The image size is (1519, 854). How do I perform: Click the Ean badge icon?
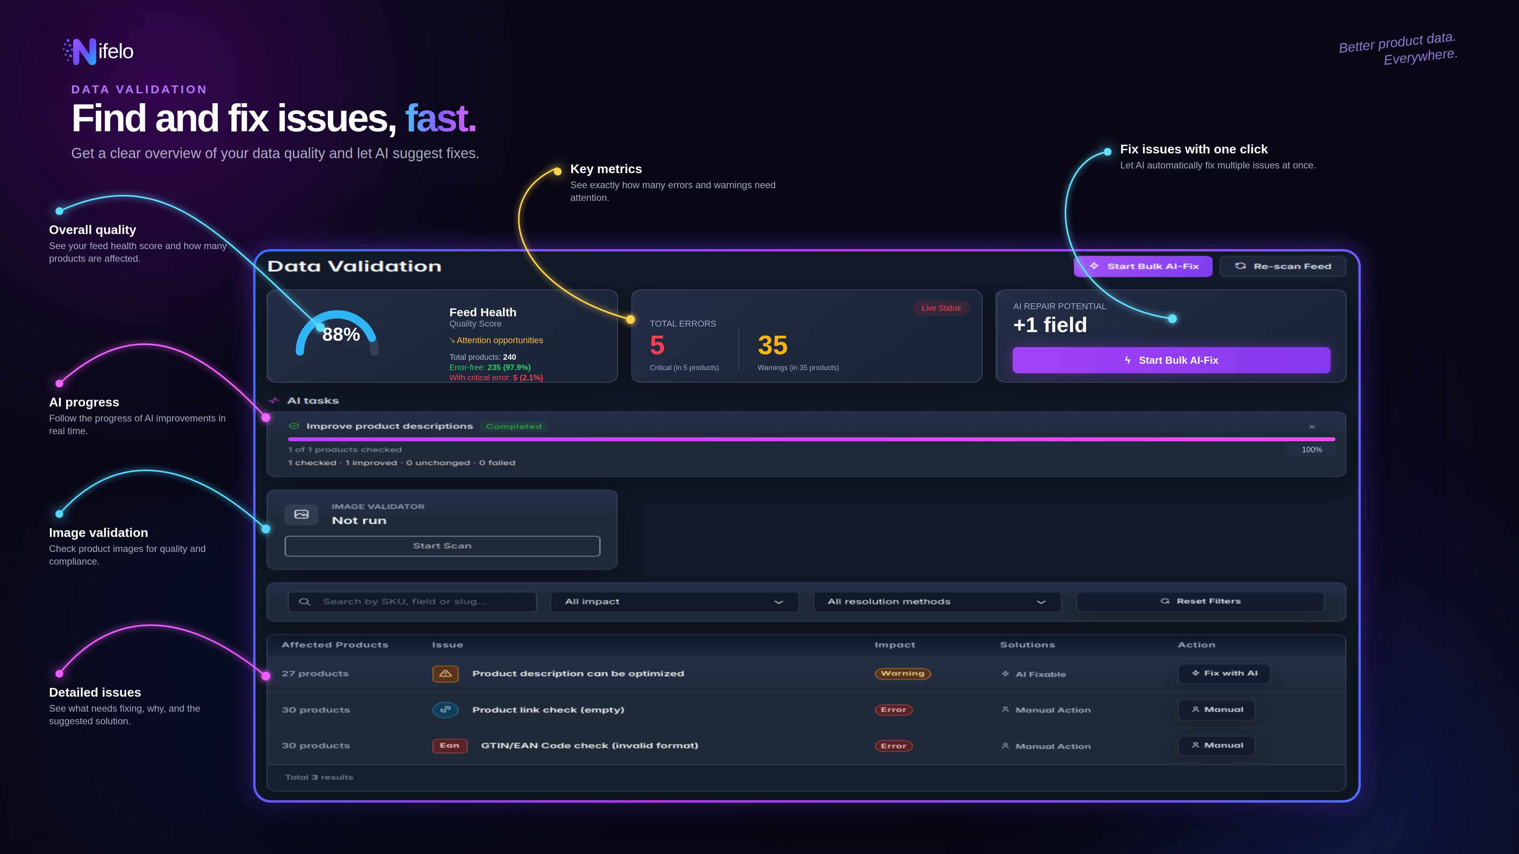coord(449,746)
